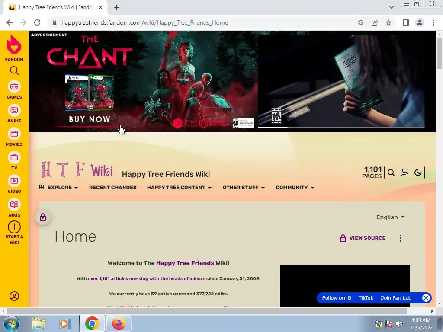
Task: Click the volume speaker tray icon
Action: click(x=399, y=324)
